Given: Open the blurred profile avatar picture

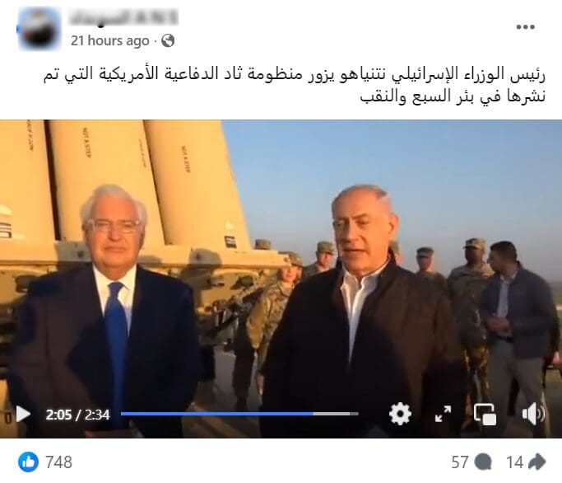Looking at the screenshot, I should point(39,29).
